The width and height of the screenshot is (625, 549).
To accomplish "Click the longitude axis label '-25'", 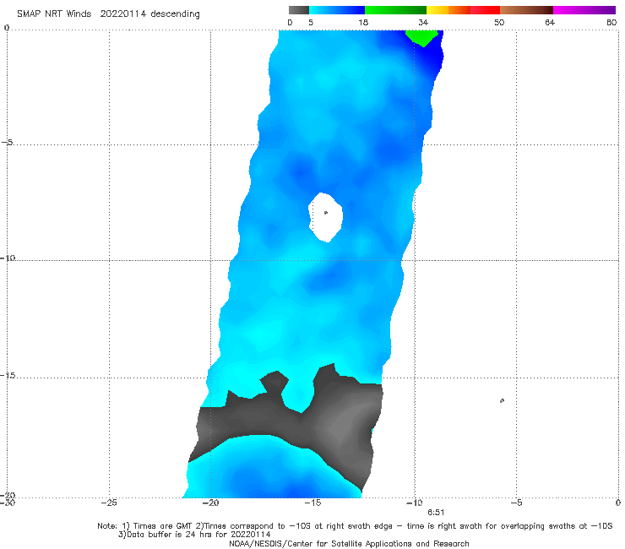I will pyautogui.click(x=109, y=503).
